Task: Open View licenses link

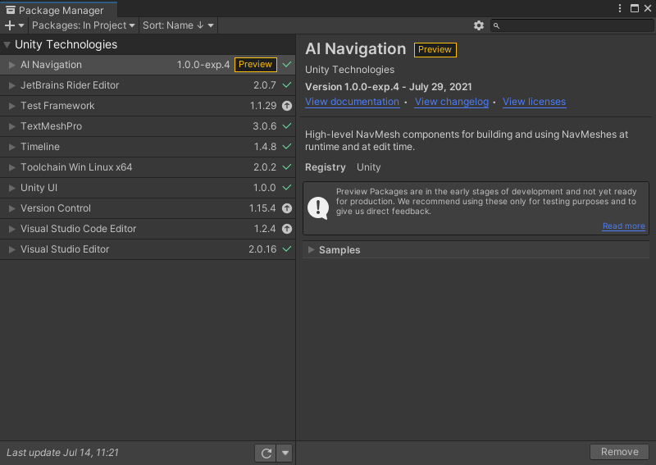Action: click(x=535, y=102)
